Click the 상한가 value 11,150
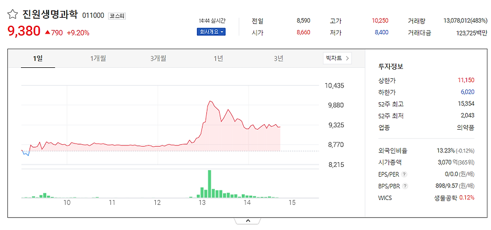 pyautogui.click(x=466, y=80)
